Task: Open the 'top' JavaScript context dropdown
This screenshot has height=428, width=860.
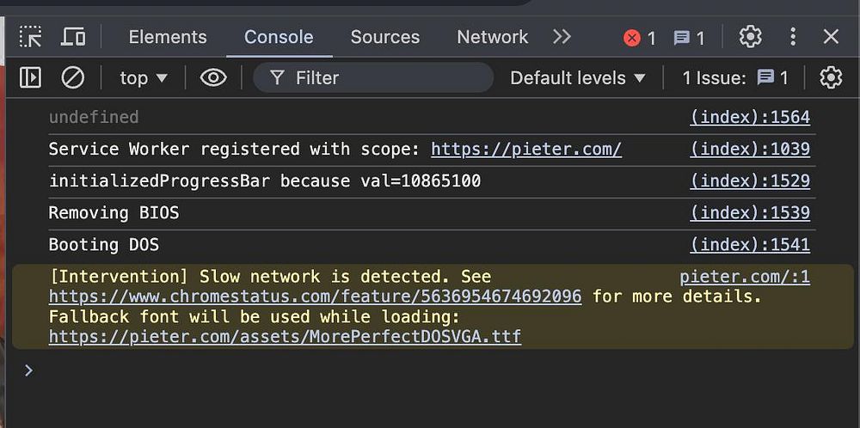Action: point(144,78)
